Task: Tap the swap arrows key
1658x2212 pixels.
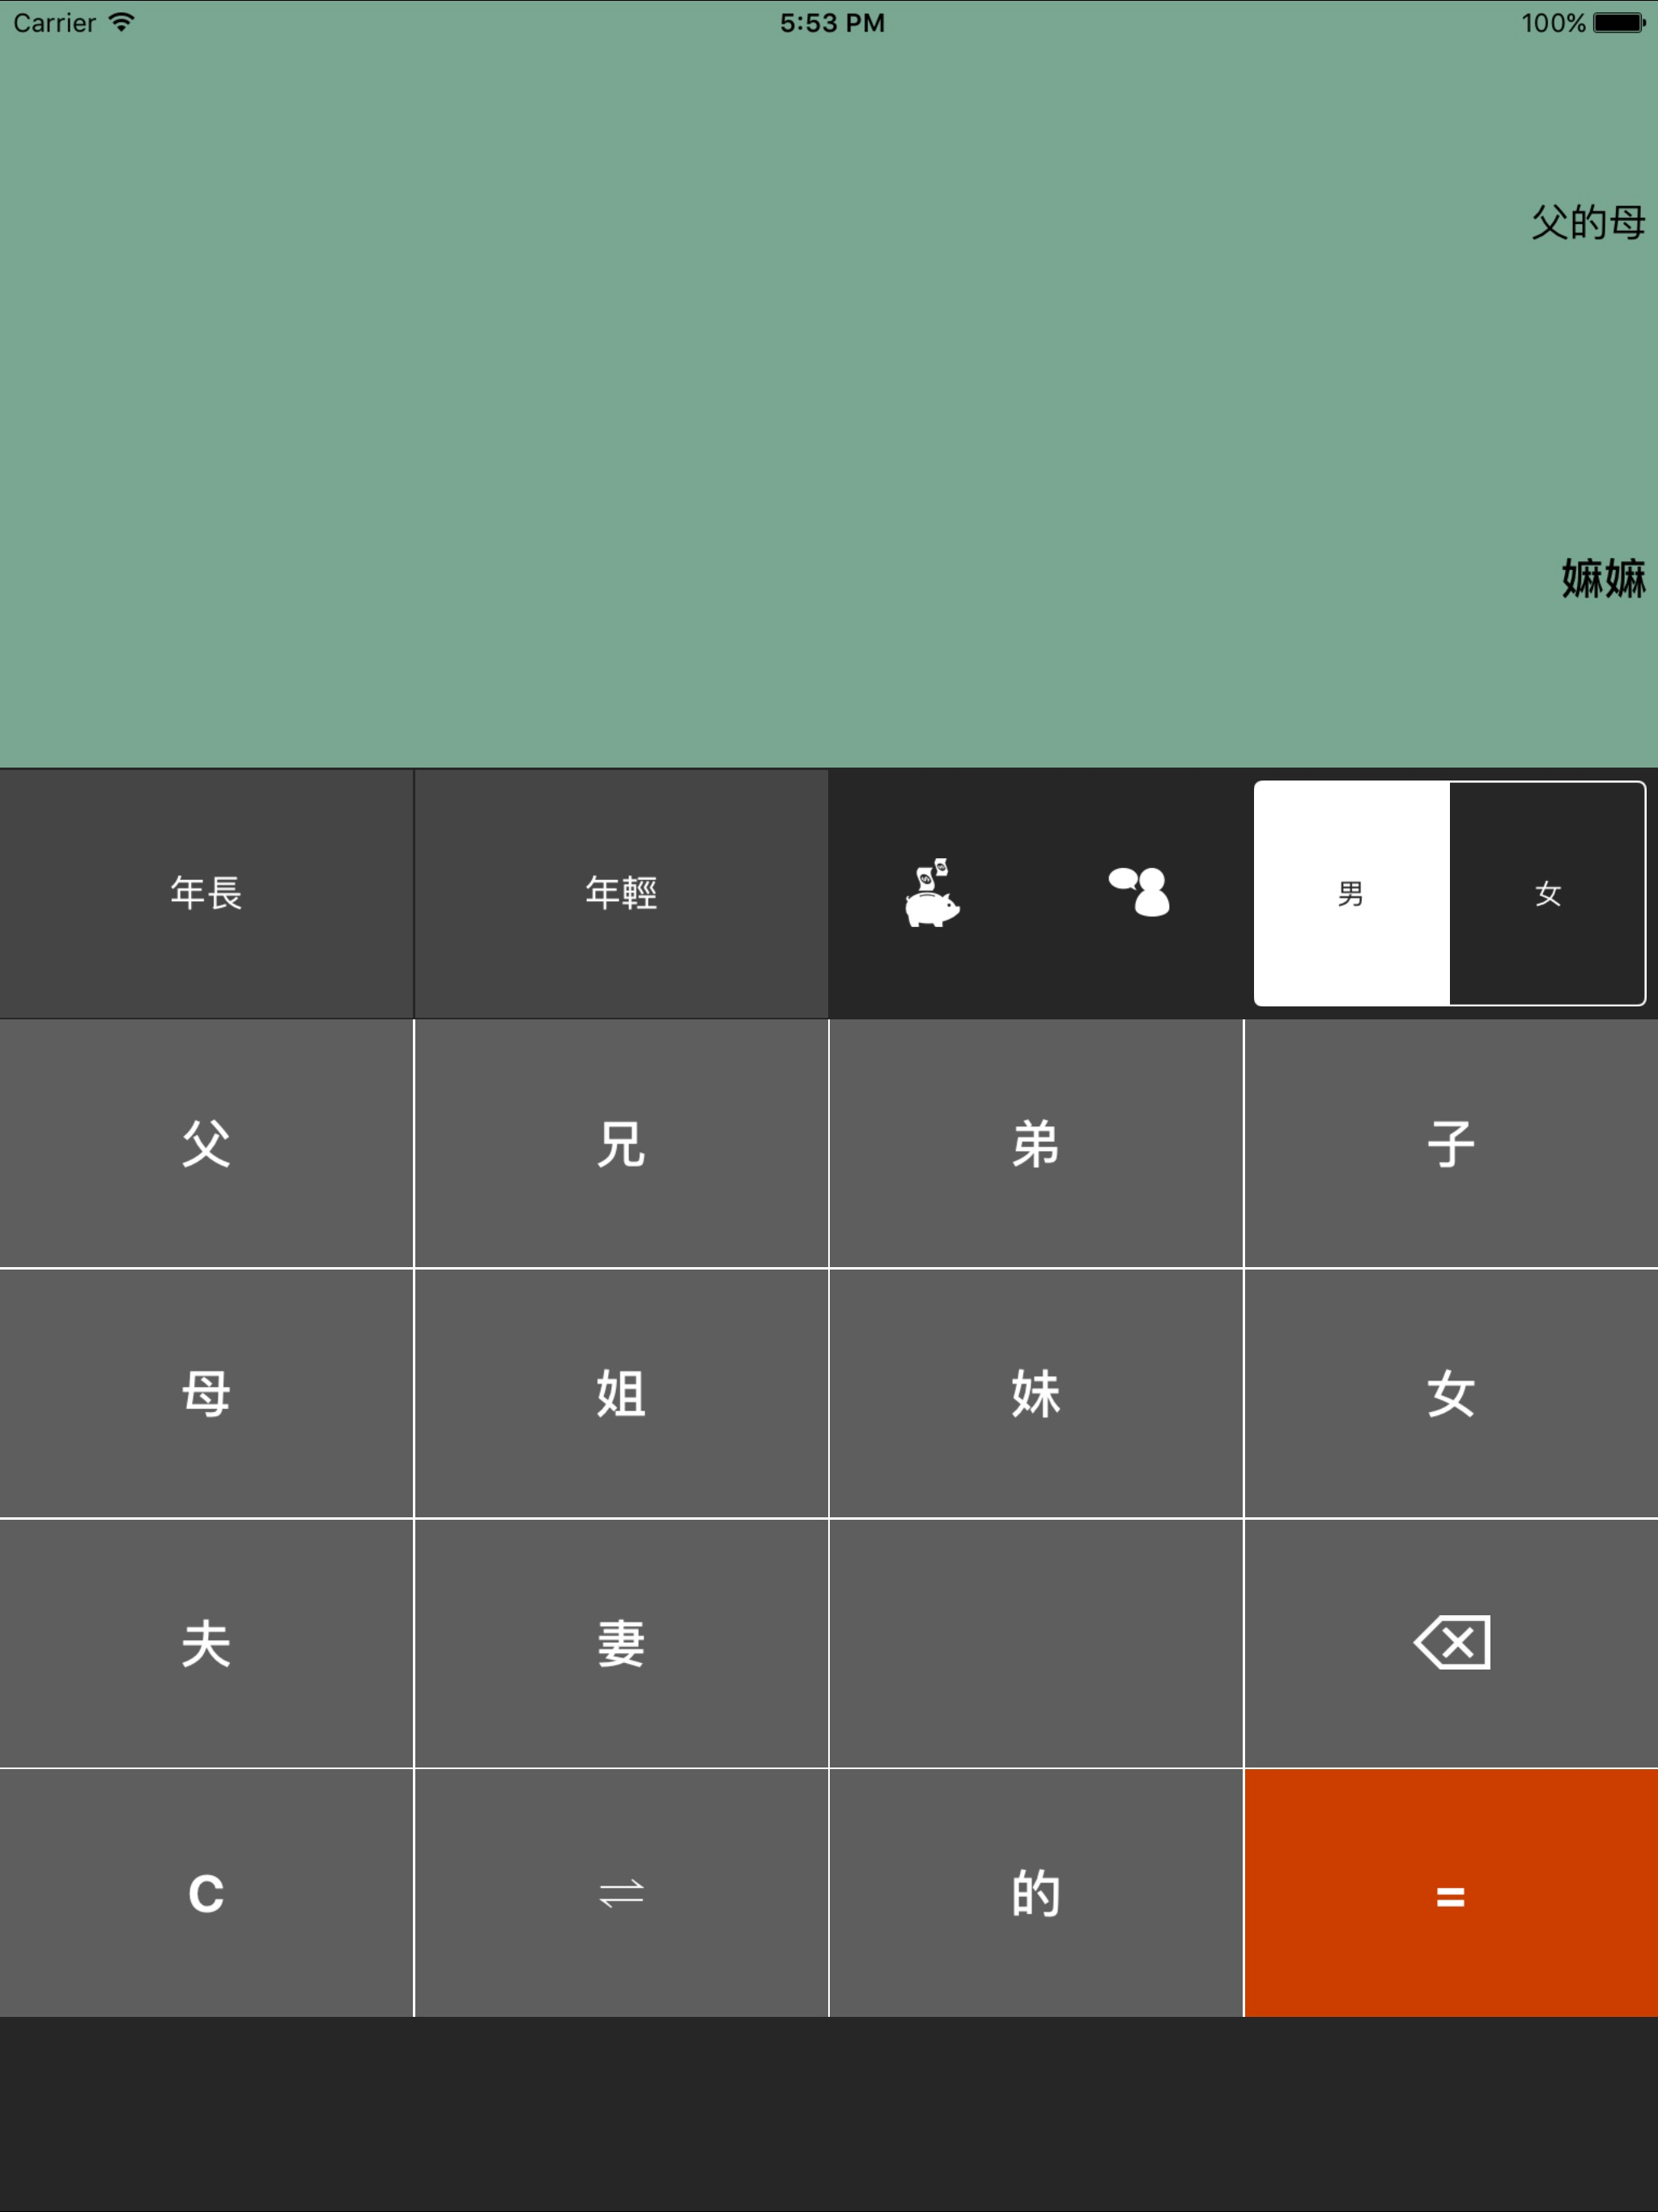Action: [x=621, y=1893]
